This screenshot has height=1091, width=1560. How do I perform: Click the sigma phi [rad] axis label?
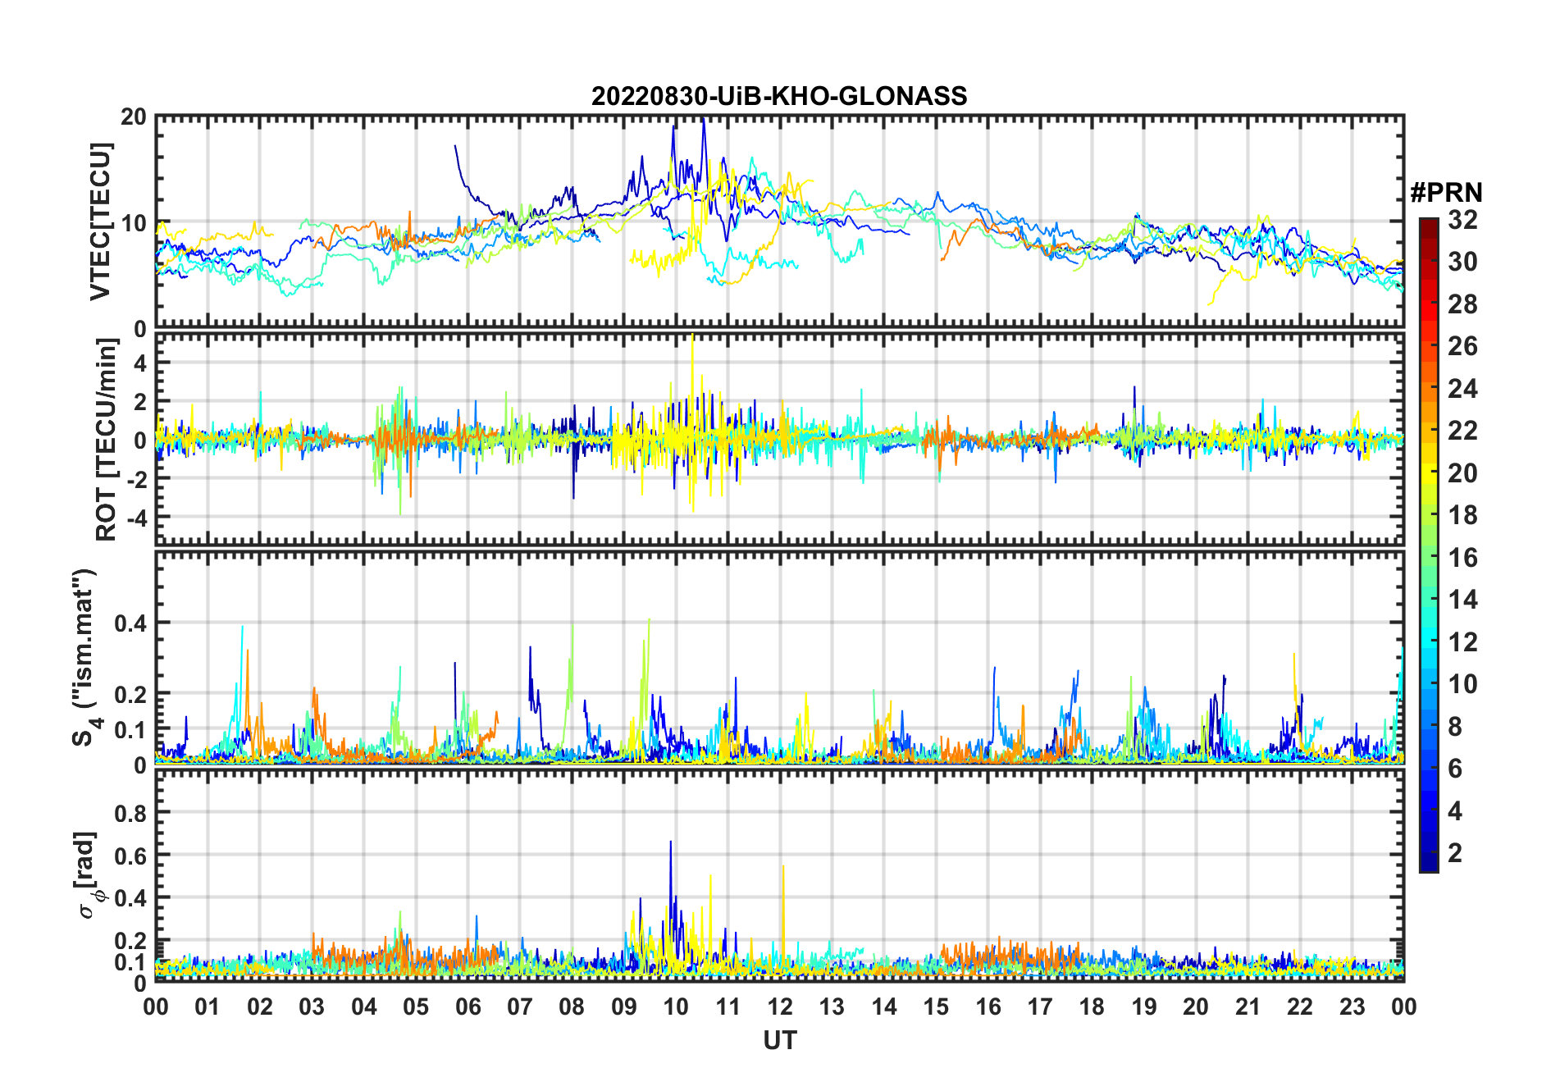(x=89, y=875)
